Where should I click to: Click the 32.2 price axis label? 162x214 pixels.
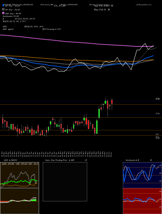157,134
